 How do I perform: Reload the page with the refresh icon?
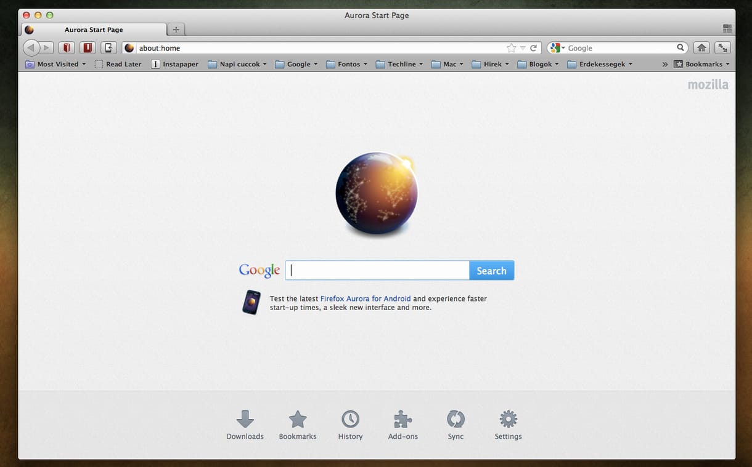tap(534, 48)
